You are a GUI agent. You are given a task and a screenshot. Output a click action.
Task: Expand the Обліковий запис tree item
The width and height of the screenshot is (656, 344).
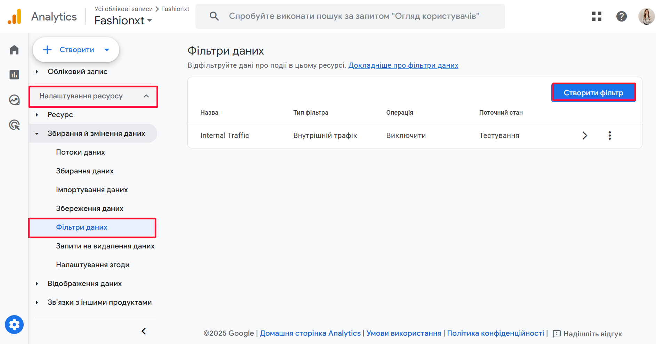point(37,72)
